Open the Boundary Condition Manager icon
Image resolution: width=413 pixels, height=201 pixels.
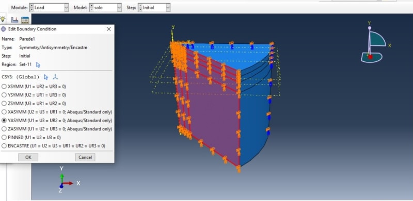[25, 20]
